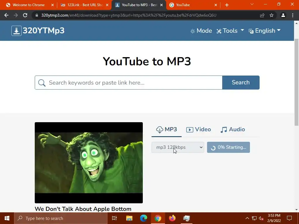Close the YouTube to MP3 tab
Screen dimensions: 299x224
pyautogui.click(x=161, y=5)
